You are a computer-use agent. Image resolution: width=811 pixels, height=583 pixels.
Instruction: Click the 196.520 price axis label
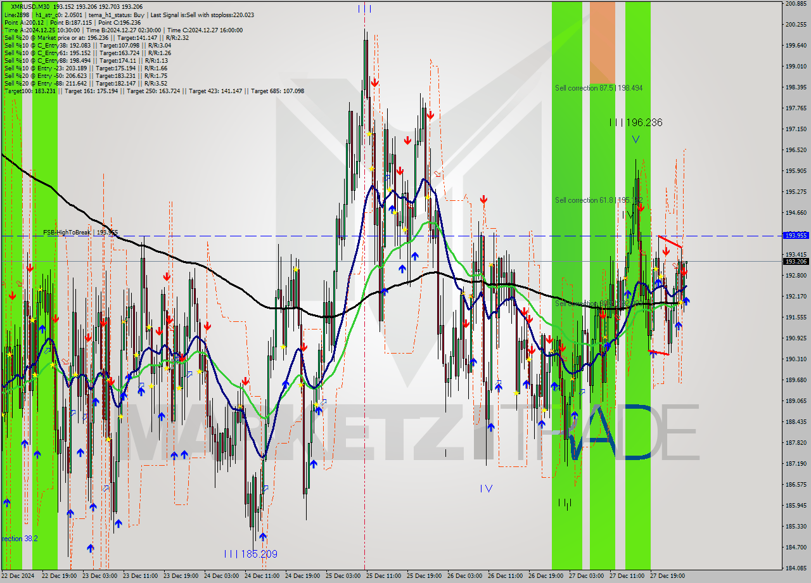click(x=796, y=150)
